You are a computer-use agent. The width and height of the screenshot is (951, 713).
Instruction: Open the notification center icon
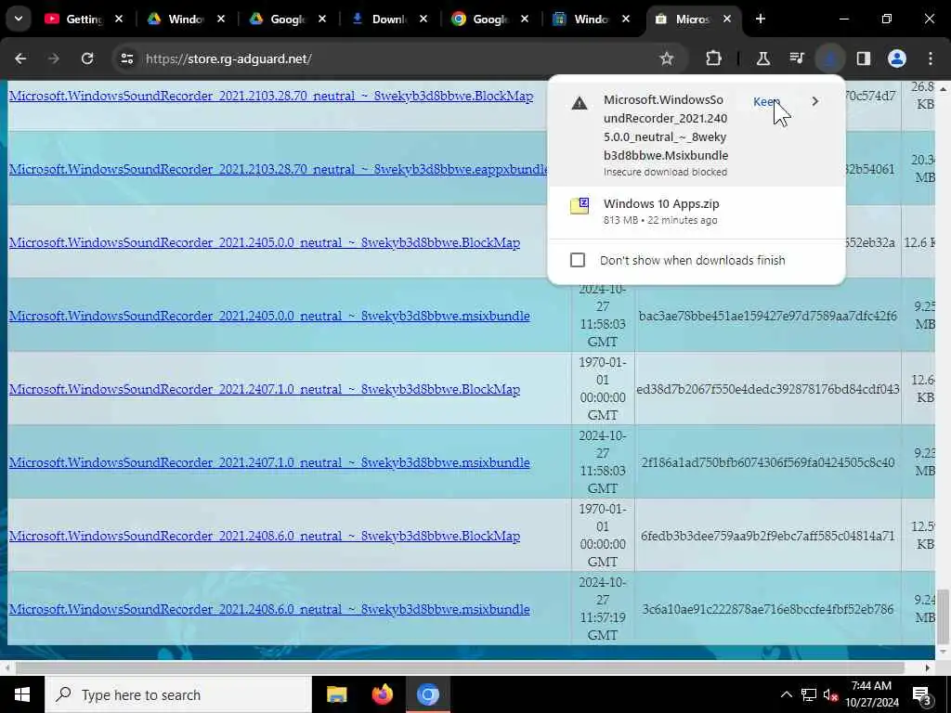[x=922, y=695]
